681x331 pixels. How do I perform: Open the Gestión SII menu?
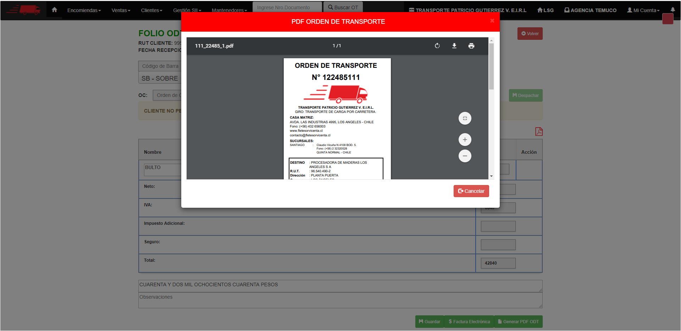(187, 10)
